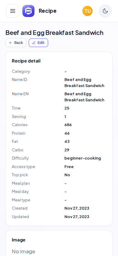
Task: Edit this recipe with Edit button
Action: click(38, 43)
